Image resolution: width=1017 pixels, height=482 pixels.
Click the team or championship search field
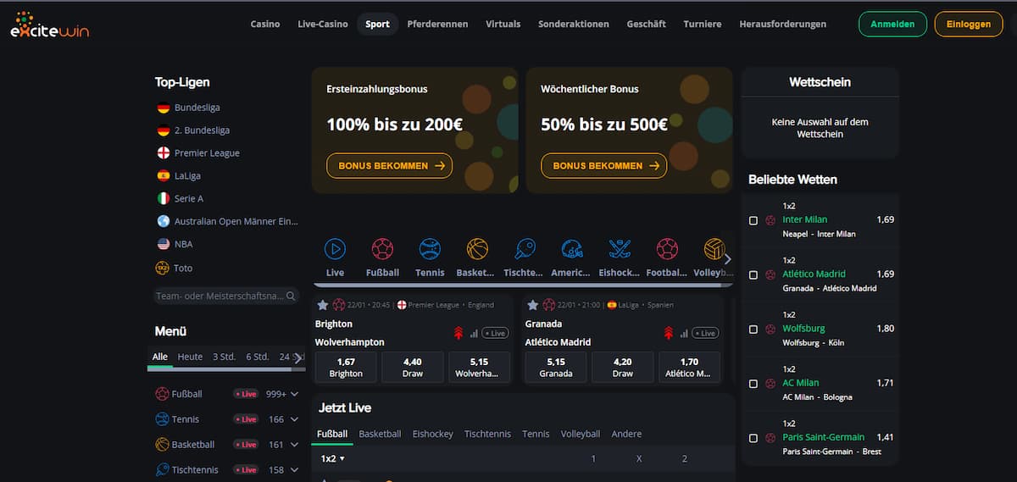(219, 296)
